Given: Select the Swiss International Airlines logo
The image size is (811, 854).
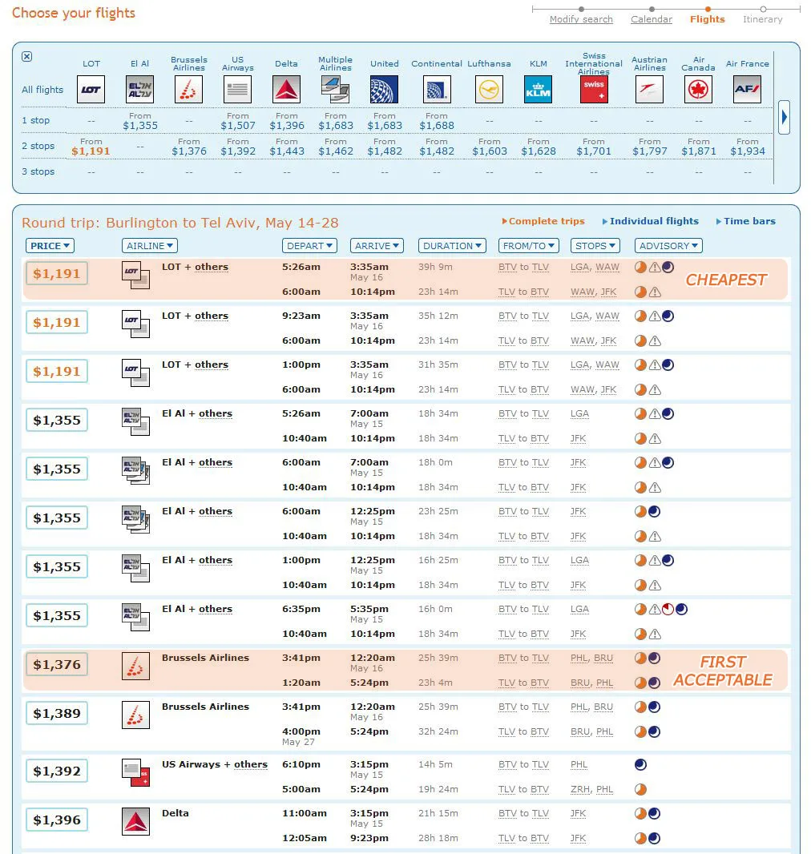Looking at the screenshot, I should [594, 89].
